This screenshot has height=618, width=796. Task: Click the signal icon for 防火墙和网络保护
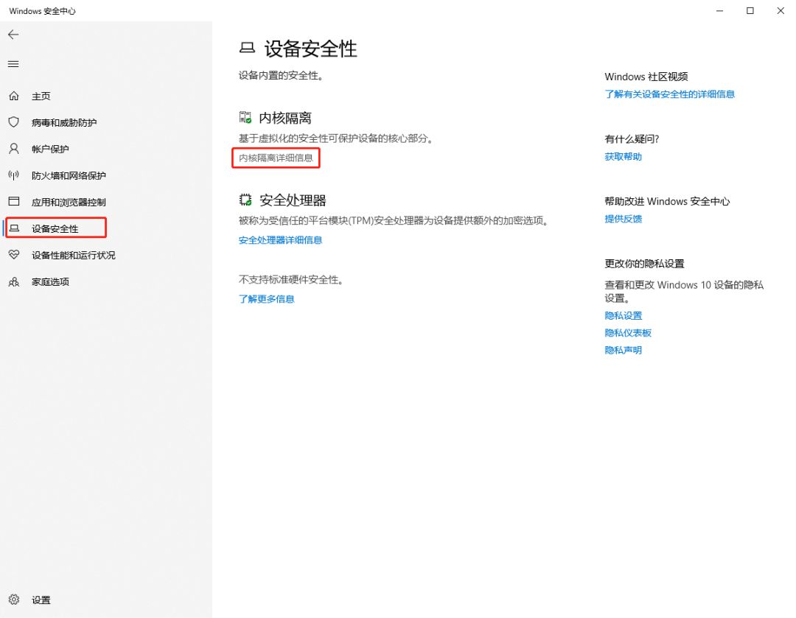click(x=14, y=175)
